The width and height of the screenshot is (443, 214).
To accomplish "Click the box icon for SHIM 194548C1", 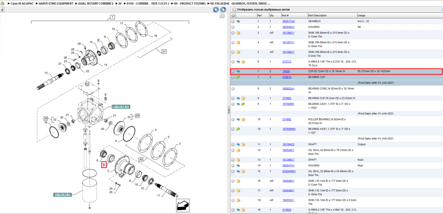I will (x=238, y=181).
